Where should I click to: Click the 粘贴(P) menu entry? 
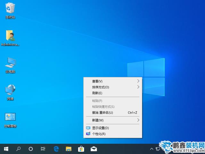[x=113, y=101]
